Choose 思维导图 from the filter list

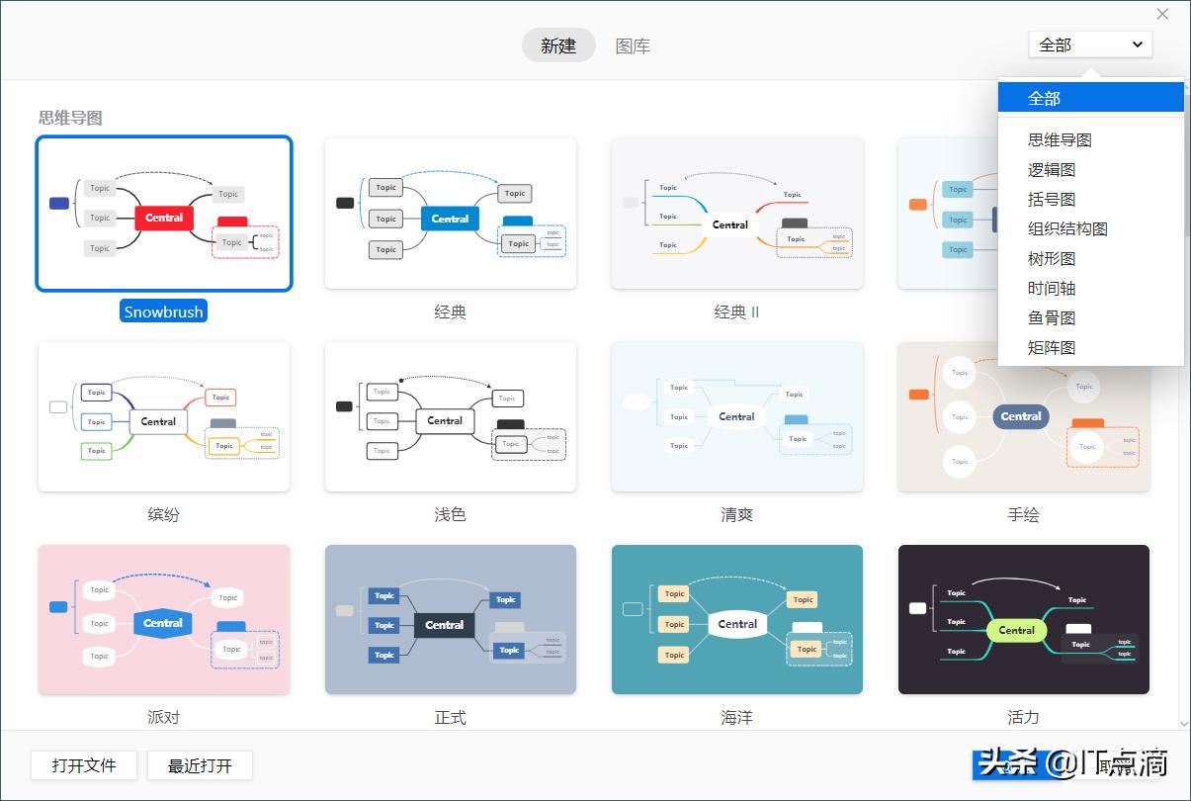click(x=1062, y=139)
